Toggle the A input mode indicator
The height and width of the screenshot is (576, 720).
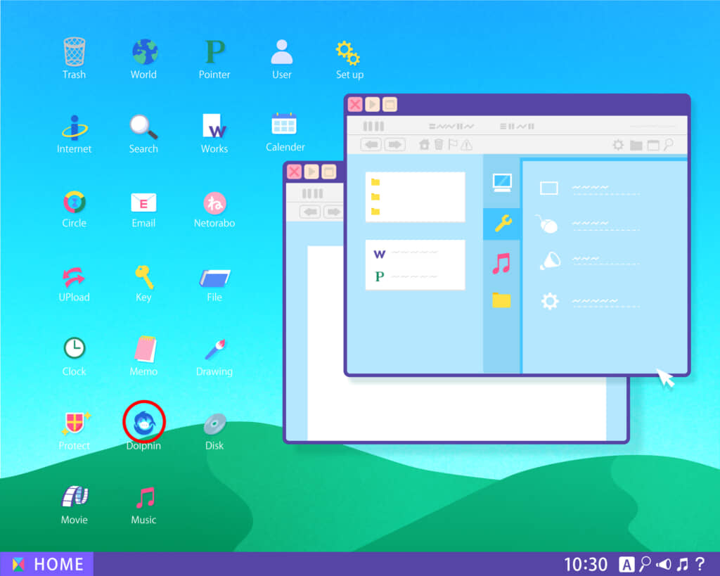point(626,564)
